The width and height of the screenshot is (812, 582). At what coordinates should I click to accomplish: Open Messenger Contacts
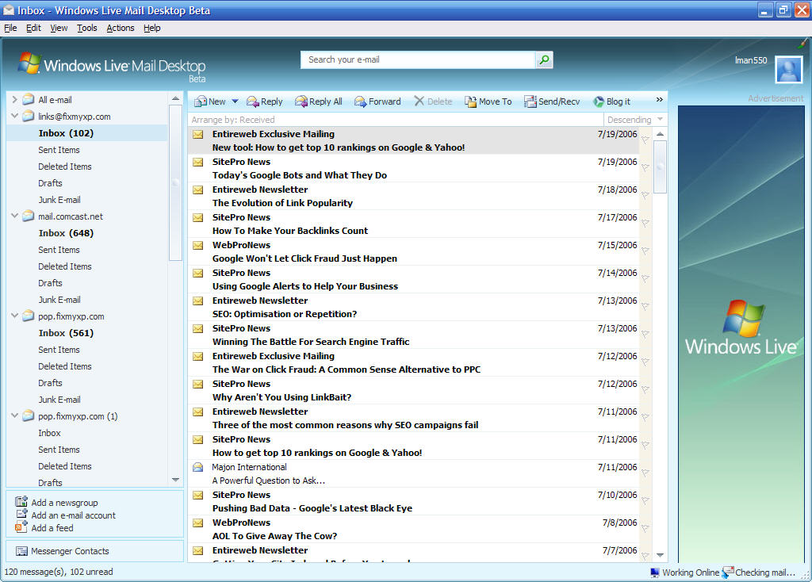click(x=70, y=551)
